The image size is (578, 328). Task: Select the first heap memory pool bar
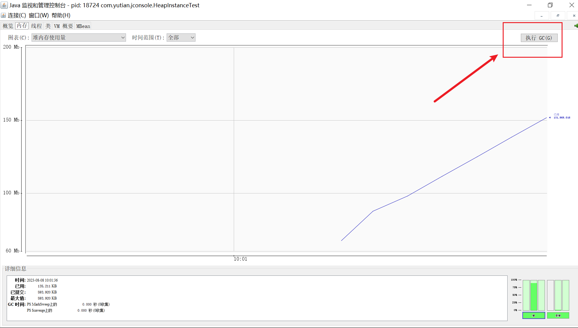(526, 296)
